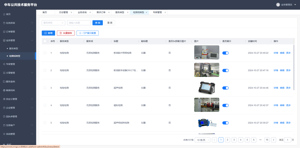300x148 pixels.
Task: Click the 系统管理 sidebar icon
Action: tap(4, 134)
